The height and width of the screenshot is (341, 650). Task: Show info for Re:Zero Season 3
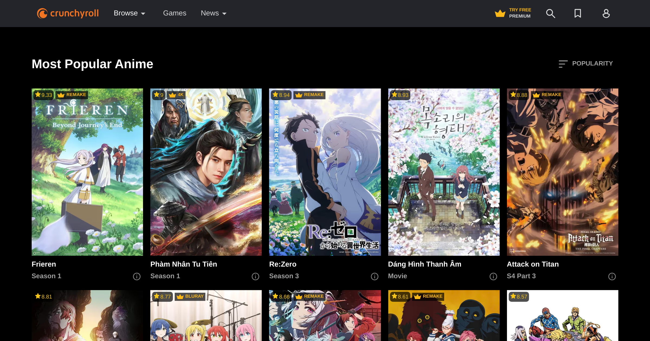(375, 276)
